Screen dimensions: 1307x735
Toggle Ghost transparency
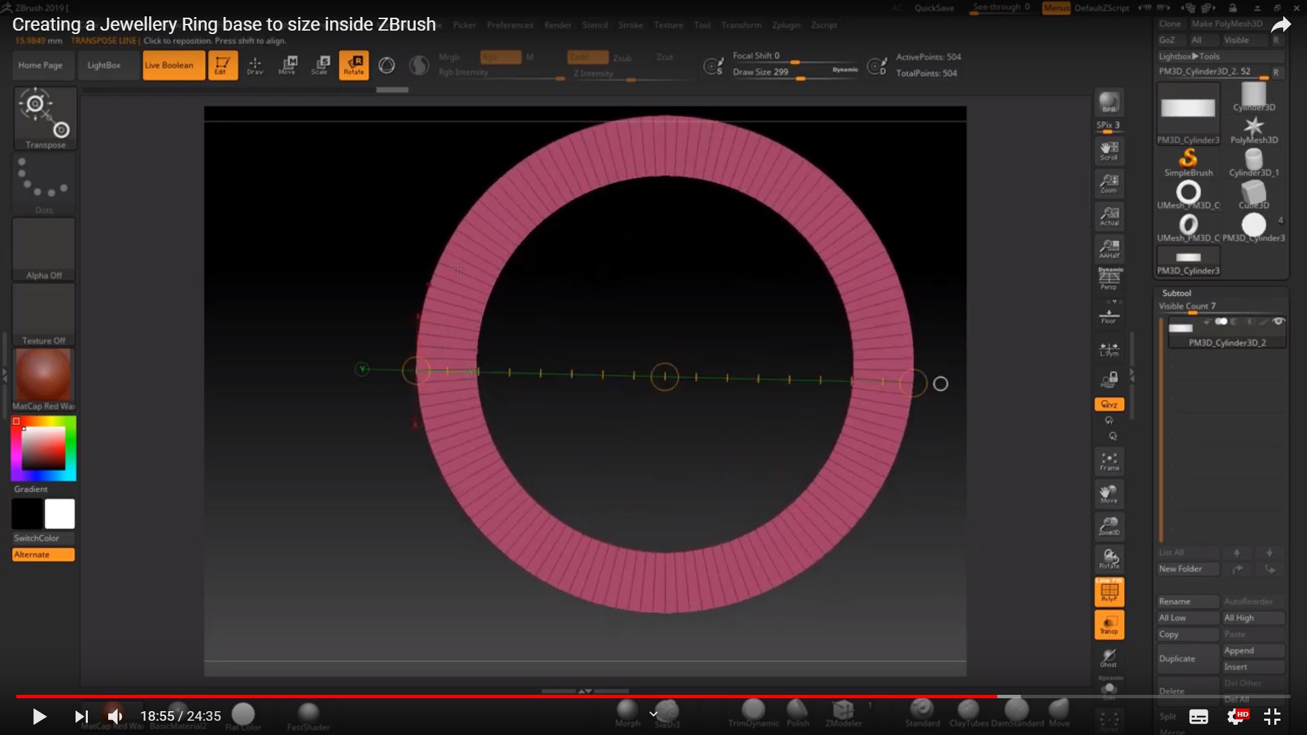(1109, 657)
